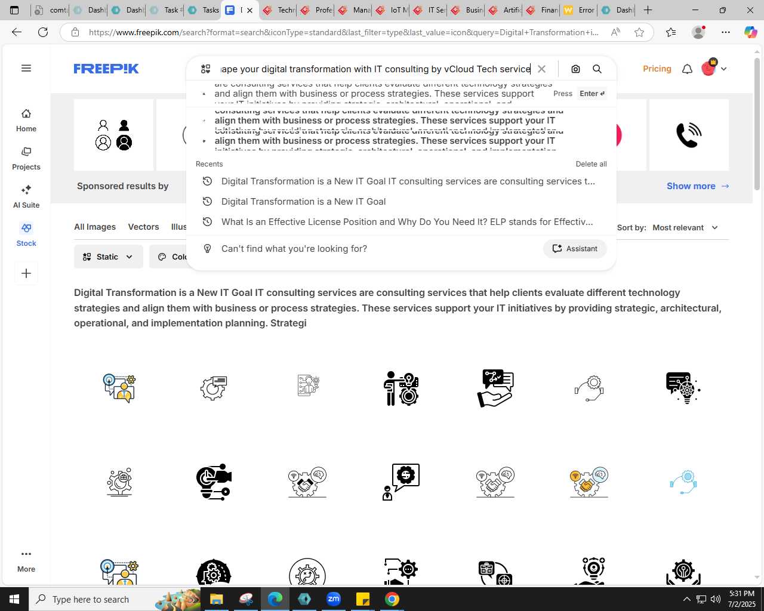Open AI Suite in sidebar
Image resolution: width=764 pixels, height=611 pixels.
(x=26, y=197)
